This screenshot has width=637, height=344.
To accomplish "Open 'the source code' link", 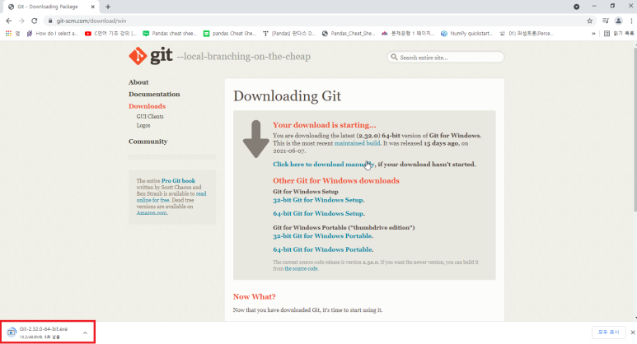I will pos(301,268).
